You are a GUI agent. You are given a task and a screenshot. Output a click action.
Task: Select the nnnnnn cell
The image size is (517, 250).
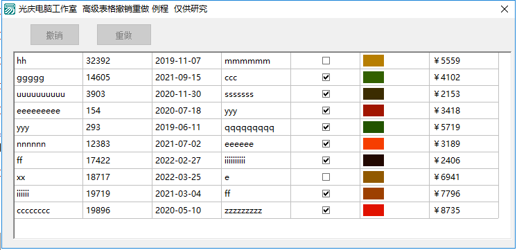(49, 144)
